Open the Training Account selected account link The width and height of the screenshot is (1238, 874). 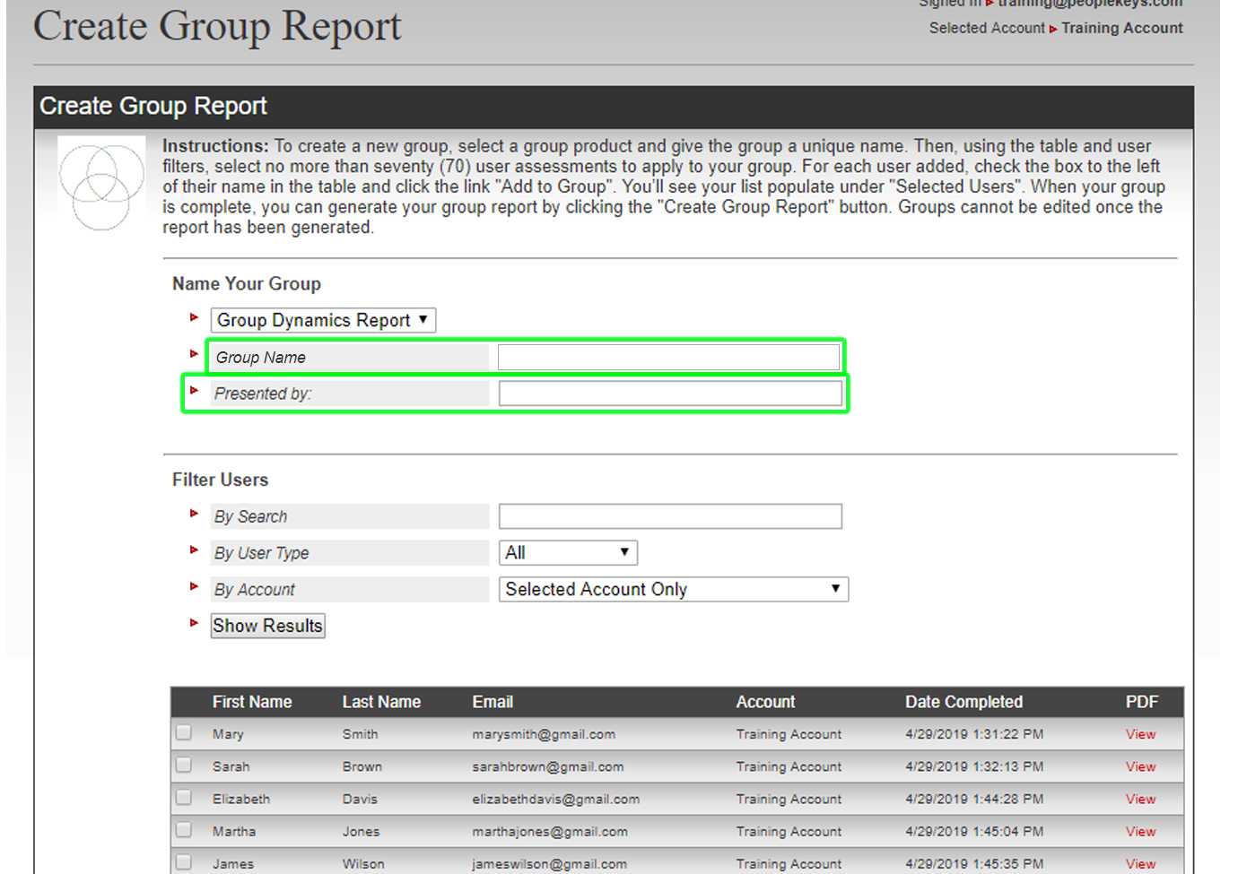pos(1121,28)
